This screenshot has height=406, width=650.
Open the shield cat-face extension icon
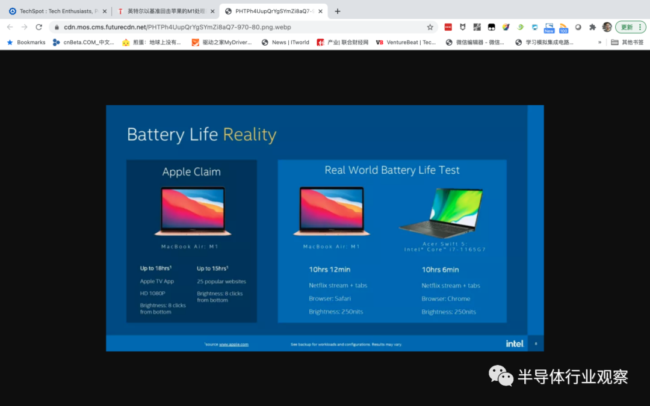[x=463, y=27]
